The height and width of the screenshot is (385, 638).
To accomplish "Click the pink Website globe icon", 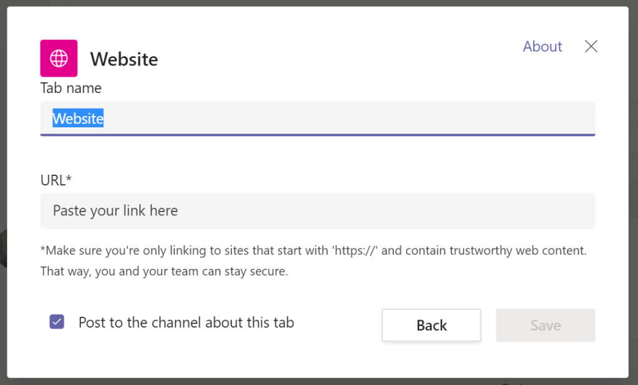I will point(59,59).
